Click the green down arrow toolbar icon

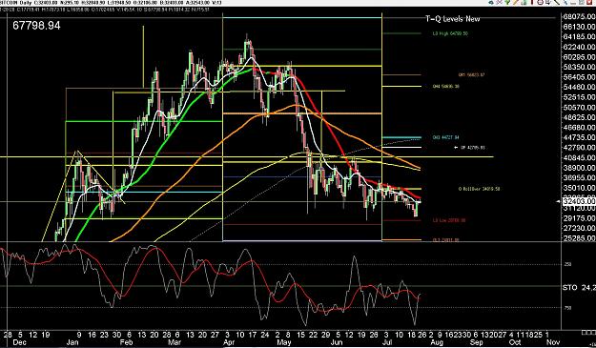[x=507, y=2]
